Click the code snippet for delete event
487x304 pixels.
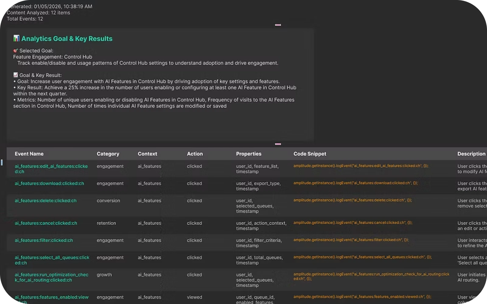click(352, 200)
